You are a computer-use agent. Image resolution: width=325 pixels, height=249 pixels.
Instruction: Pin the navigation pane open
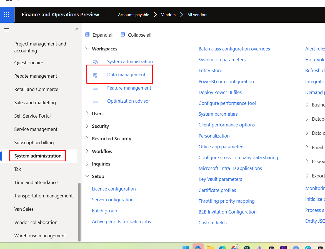pyautogui.click(x=76, y=29)
